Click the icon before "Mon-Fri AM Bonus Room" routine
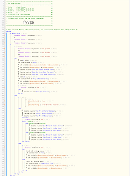The height and width of the screenshot is (176, 130). point(22,115)
